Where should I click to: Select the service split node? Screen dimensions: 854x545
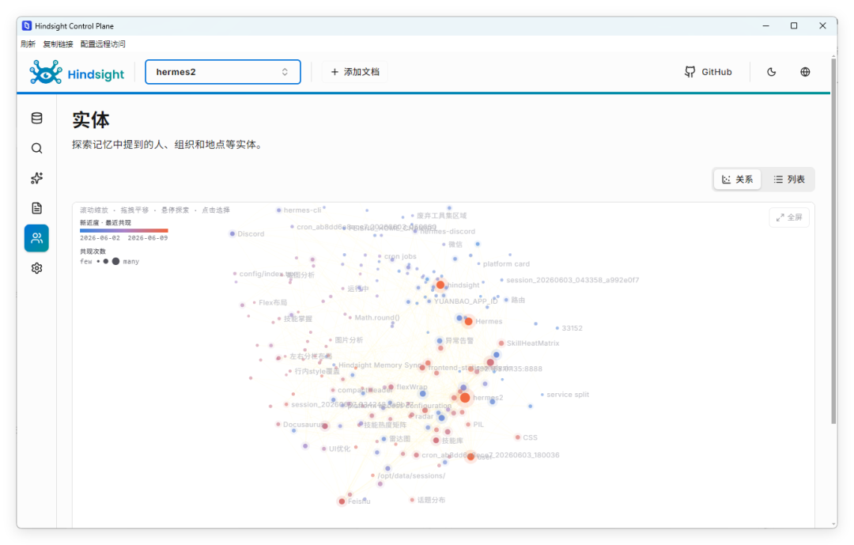pos(542,395)
